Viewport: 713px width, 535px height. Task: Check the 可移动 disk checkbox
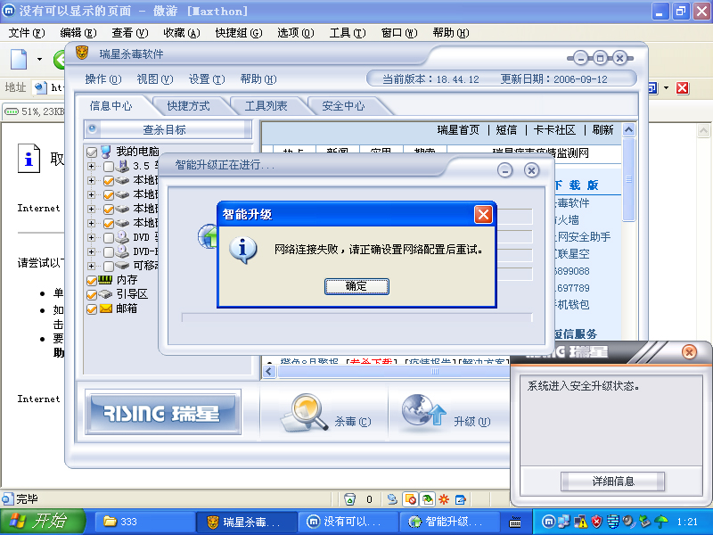click(108, 266)
